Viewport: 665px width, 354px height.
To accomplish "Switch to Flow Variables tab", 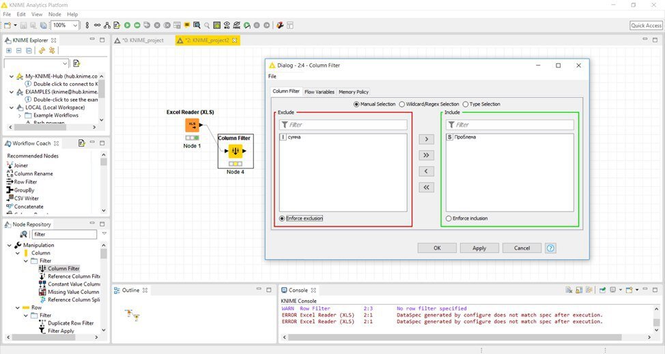I will click(320, 92).
